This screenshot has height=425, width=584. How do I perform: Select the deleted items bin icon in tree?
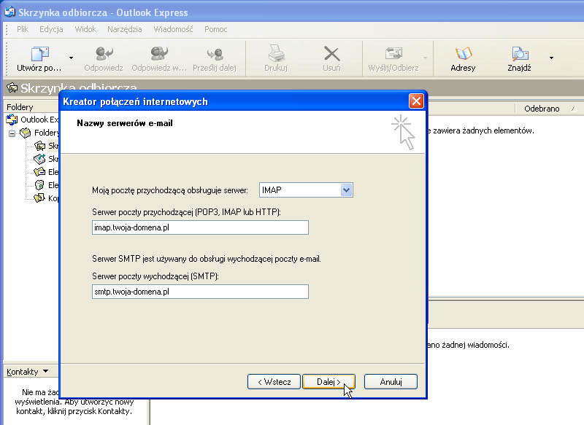(39, 185)
